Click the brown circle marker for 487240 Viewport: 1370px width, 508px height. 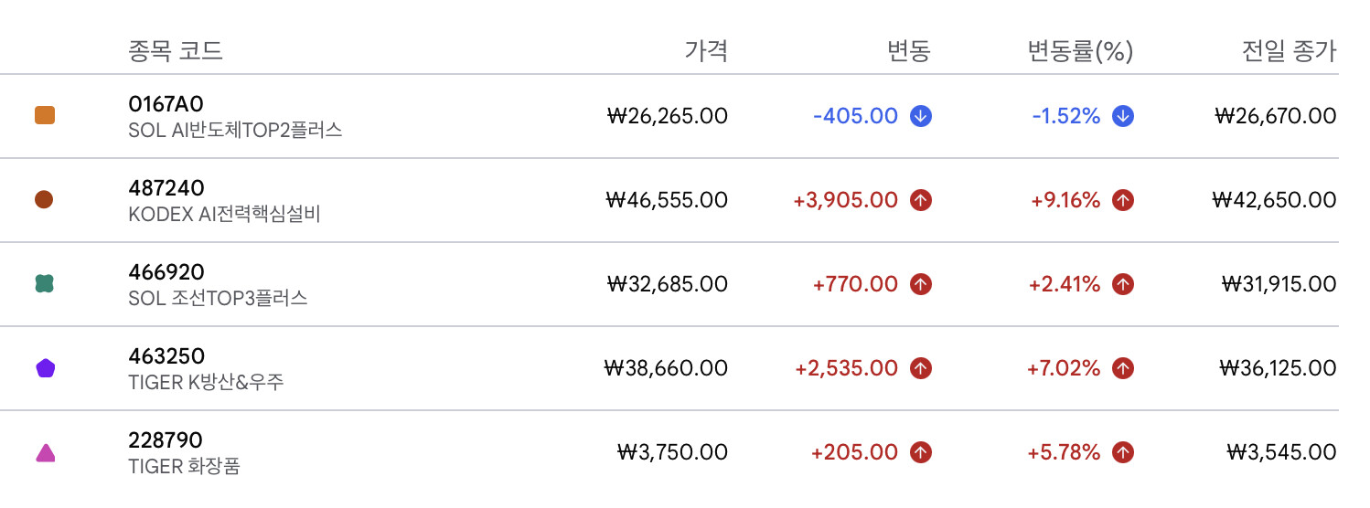tap(44, 199)
